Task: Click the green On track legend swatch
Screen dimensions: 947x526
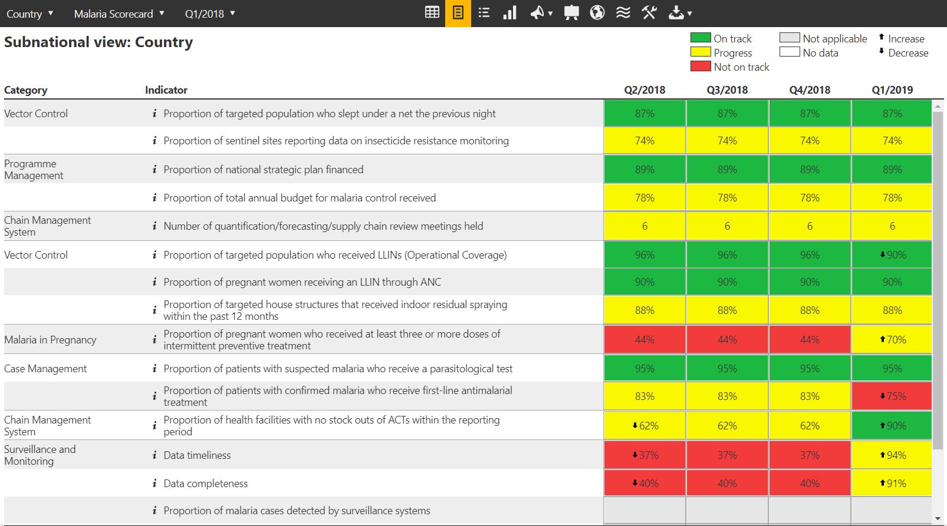Action: [x=701, y=38]
